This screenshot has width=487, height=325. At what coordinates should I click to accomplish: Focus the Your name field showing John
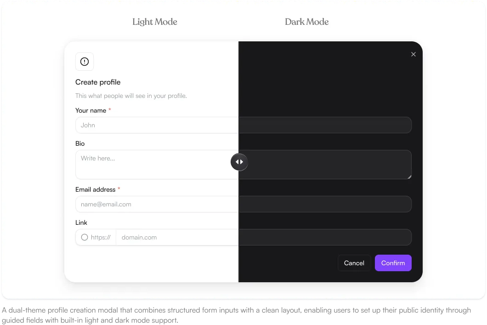point(243,125)
